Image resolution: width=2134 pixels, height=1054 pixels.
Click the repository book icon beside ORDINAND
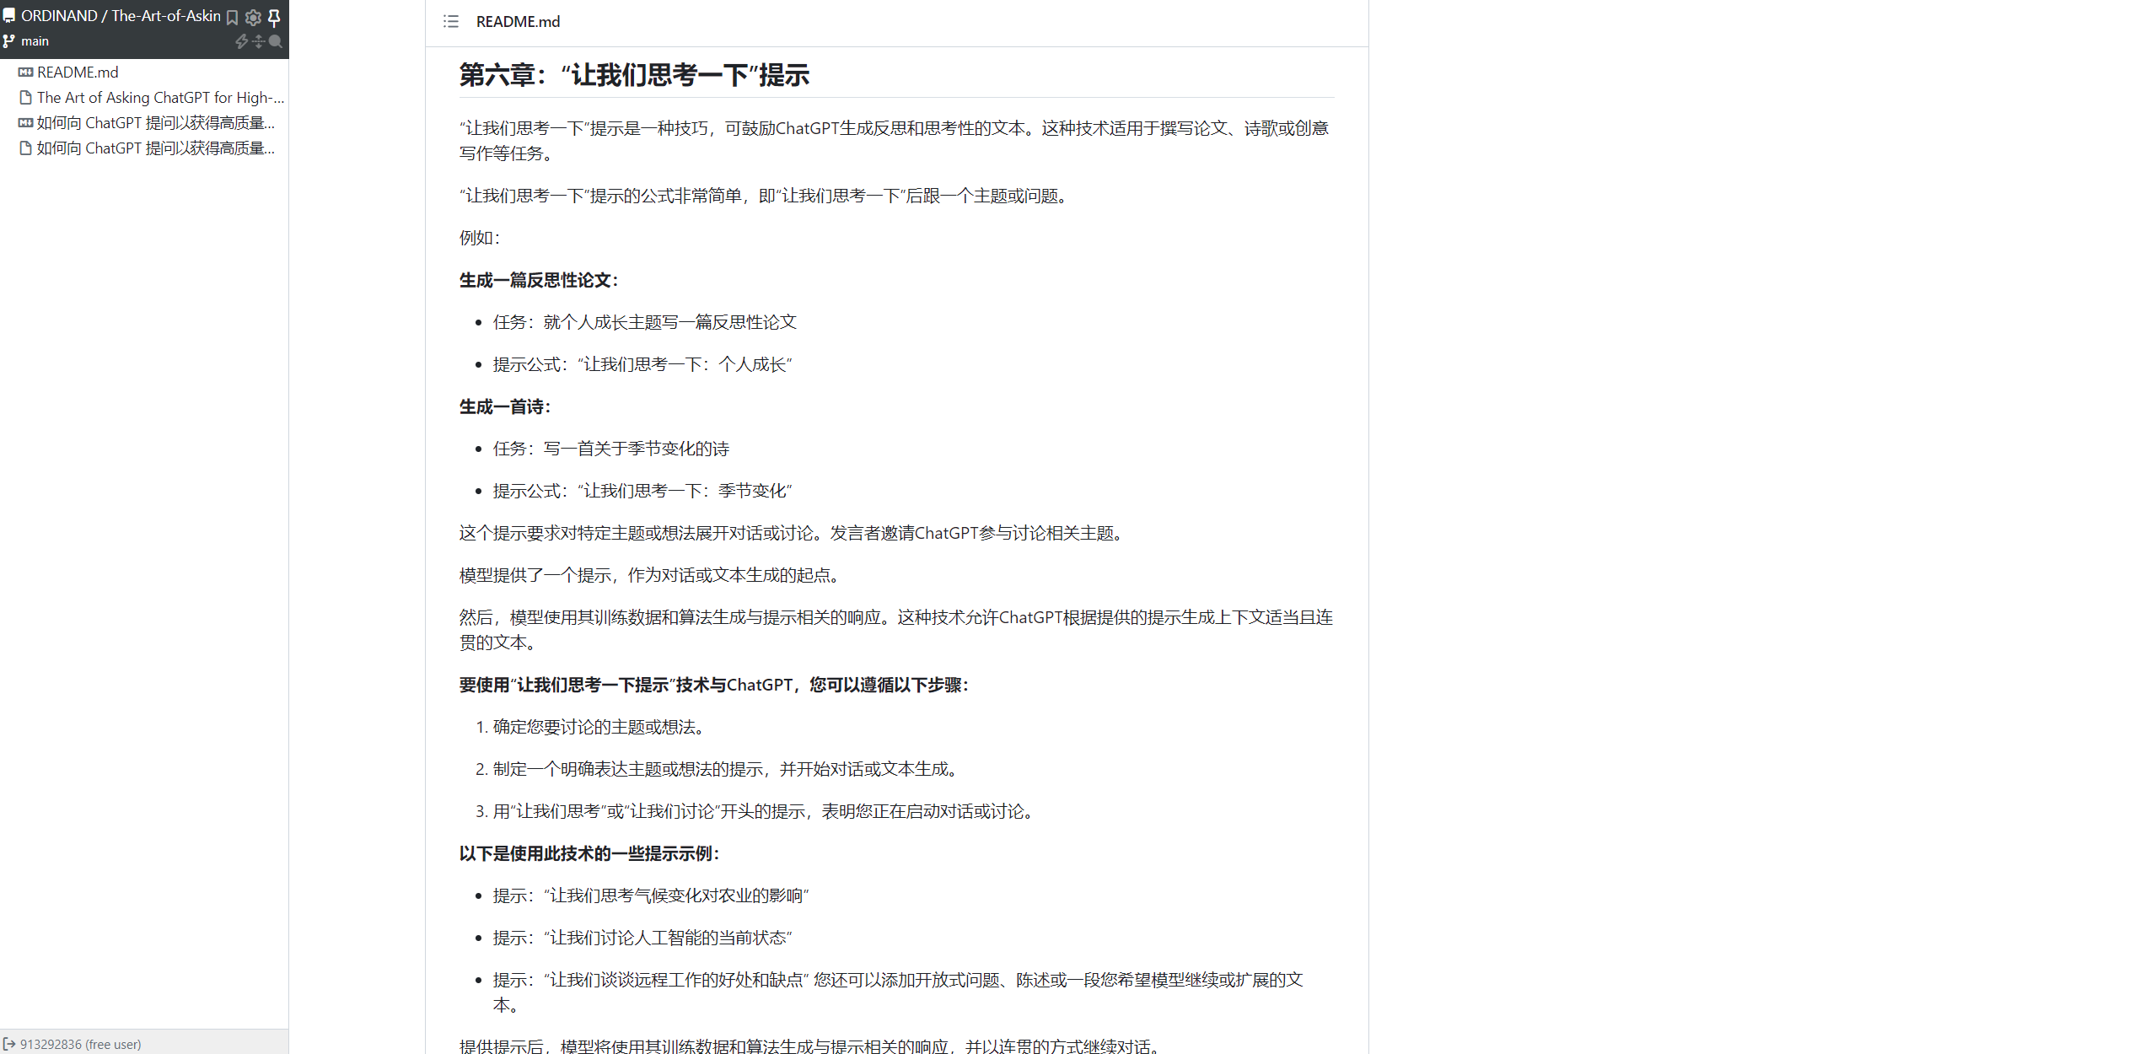tap(9, 16)
